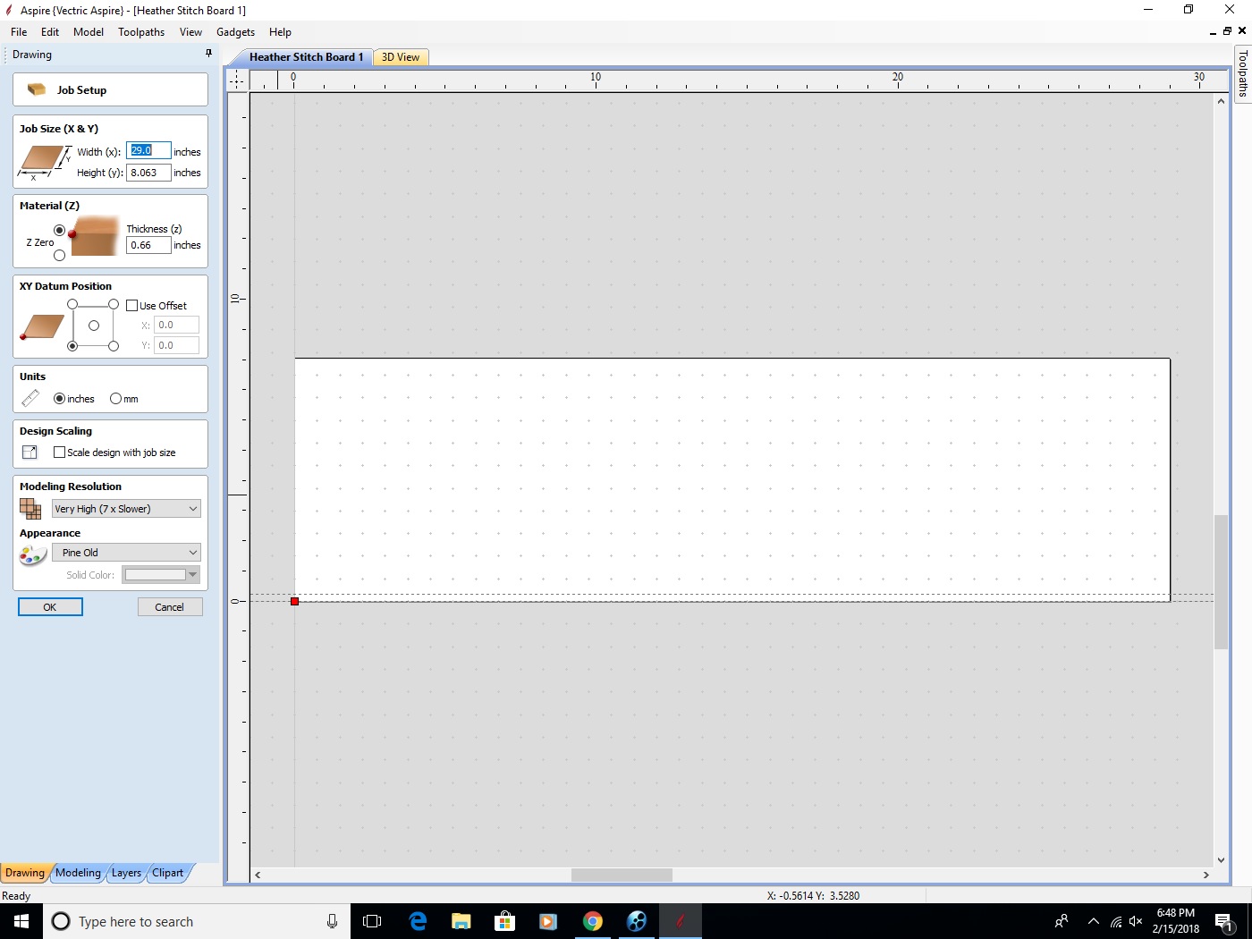Switch to the Modeling tab
Screen dimensions: 1252x939
pyautogui.click(x=78, y=873)
